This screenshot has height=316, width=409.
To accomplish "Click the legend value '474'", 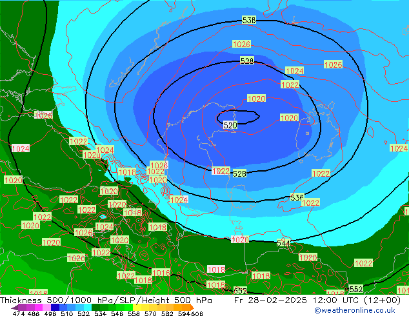I will click(x=18, y=313).
